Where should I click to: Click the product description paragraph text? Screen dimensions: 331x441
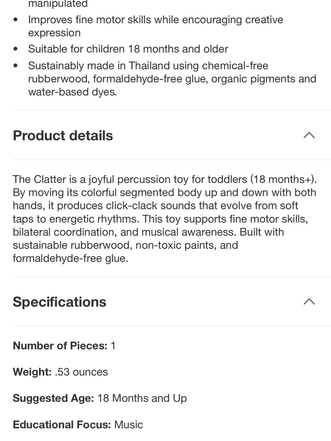coord(165,219)
